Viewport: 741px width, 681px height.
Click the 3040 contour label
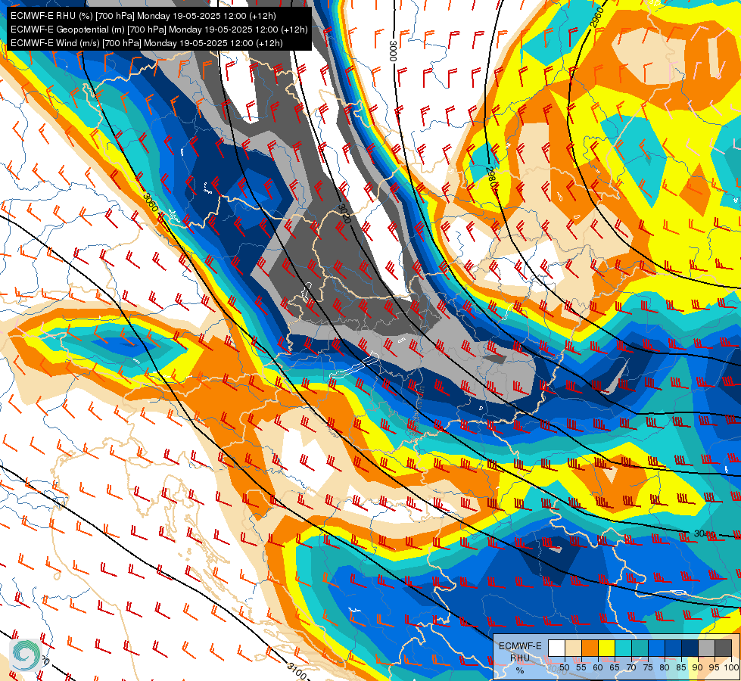point(704,534)
